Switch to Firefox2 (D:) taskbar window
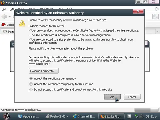This screenshot has width=160, height=120. pyautogui.click(x=57, y=116)
